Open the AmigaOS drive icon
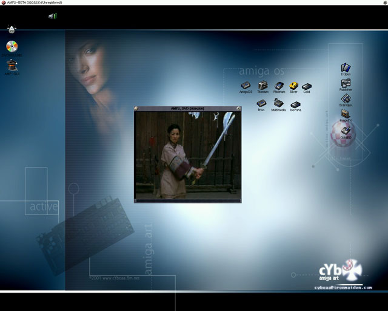Screen dimensions: 388x311 [x=246, y=86]
